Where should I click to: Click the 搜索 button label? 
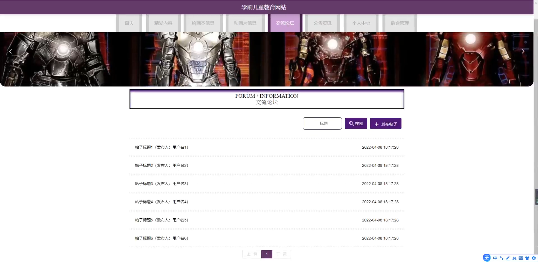(x=359, y=124)
